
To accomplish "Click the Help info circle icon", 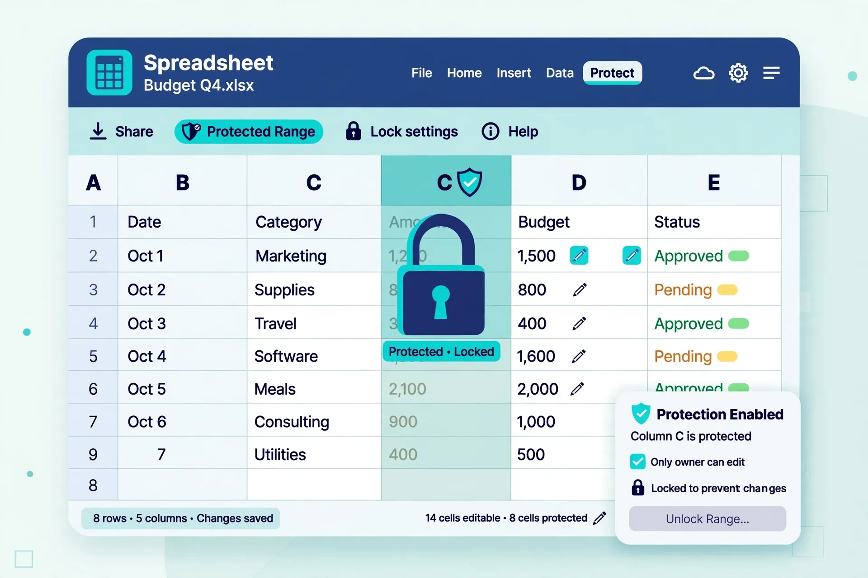I will coord(491,131).
